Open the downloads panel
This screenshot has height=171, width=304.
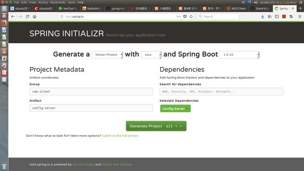click(x=262, y=16)
